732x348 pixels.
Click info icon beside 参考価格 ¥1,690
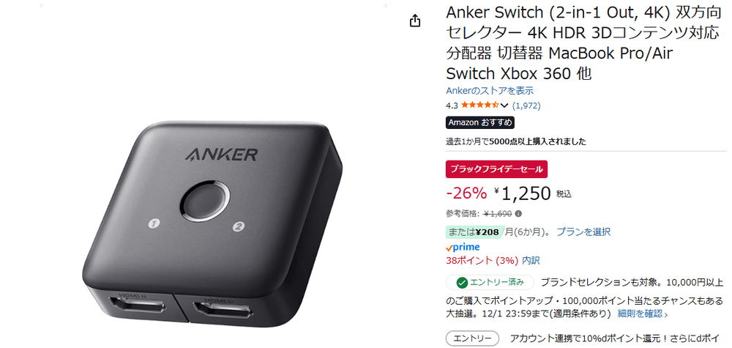tap(518, 213)
